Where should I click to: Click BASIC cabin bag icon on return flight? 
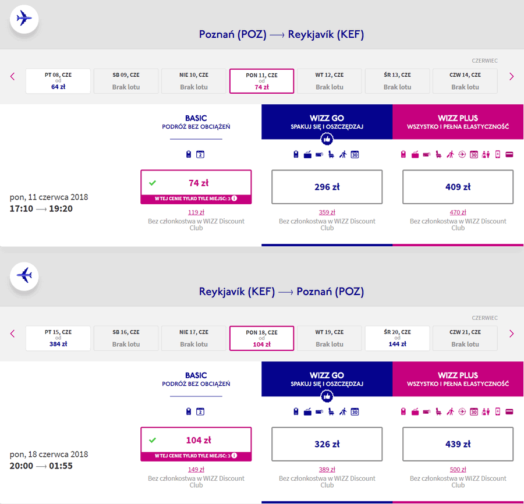(x=189, y=411)
